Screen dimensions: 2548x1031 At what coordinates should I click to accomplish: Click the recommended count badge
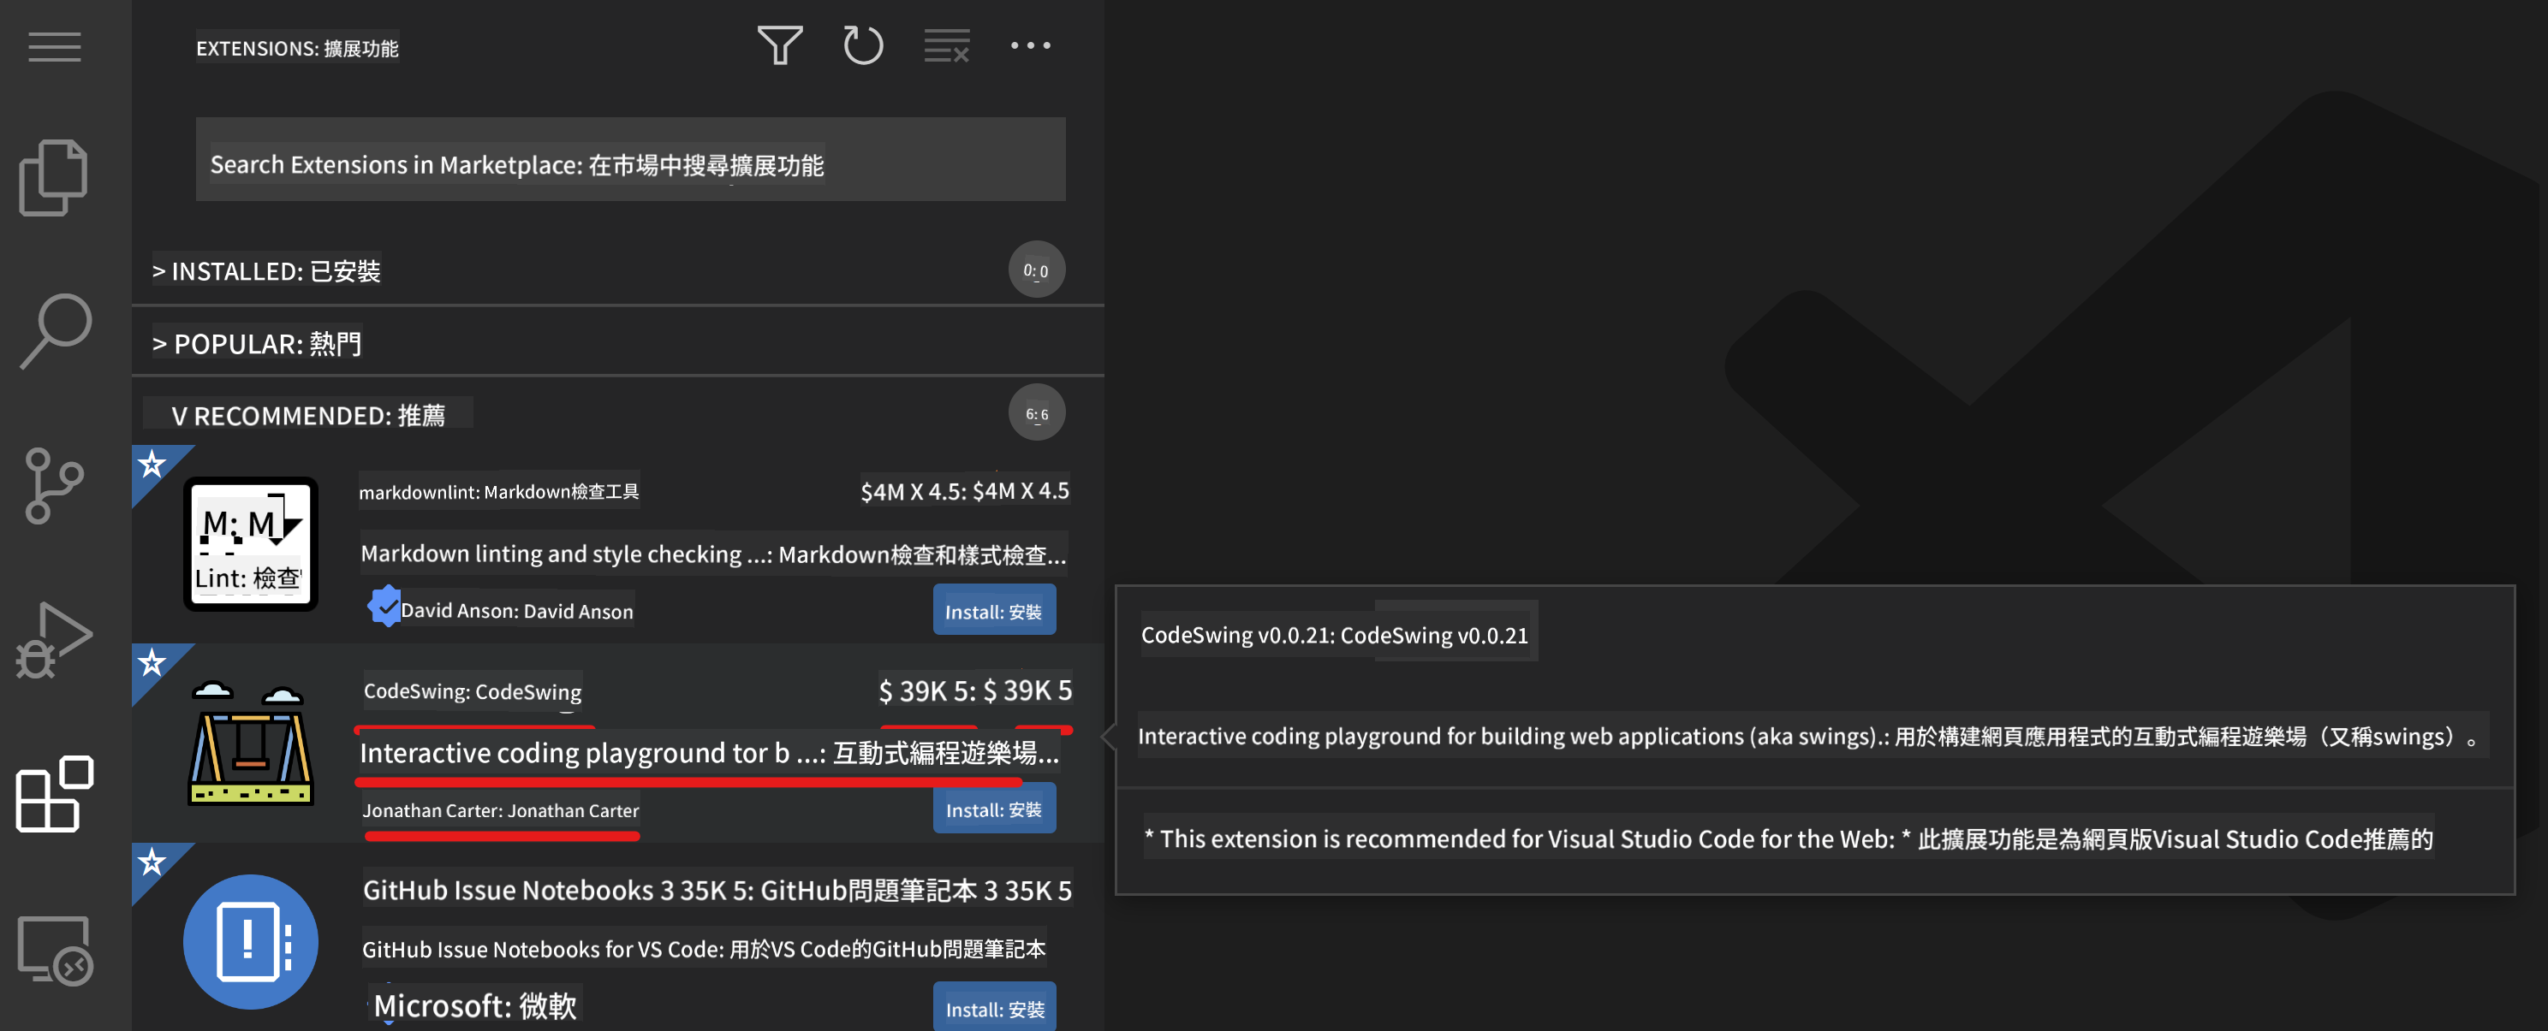[1037, 413]
